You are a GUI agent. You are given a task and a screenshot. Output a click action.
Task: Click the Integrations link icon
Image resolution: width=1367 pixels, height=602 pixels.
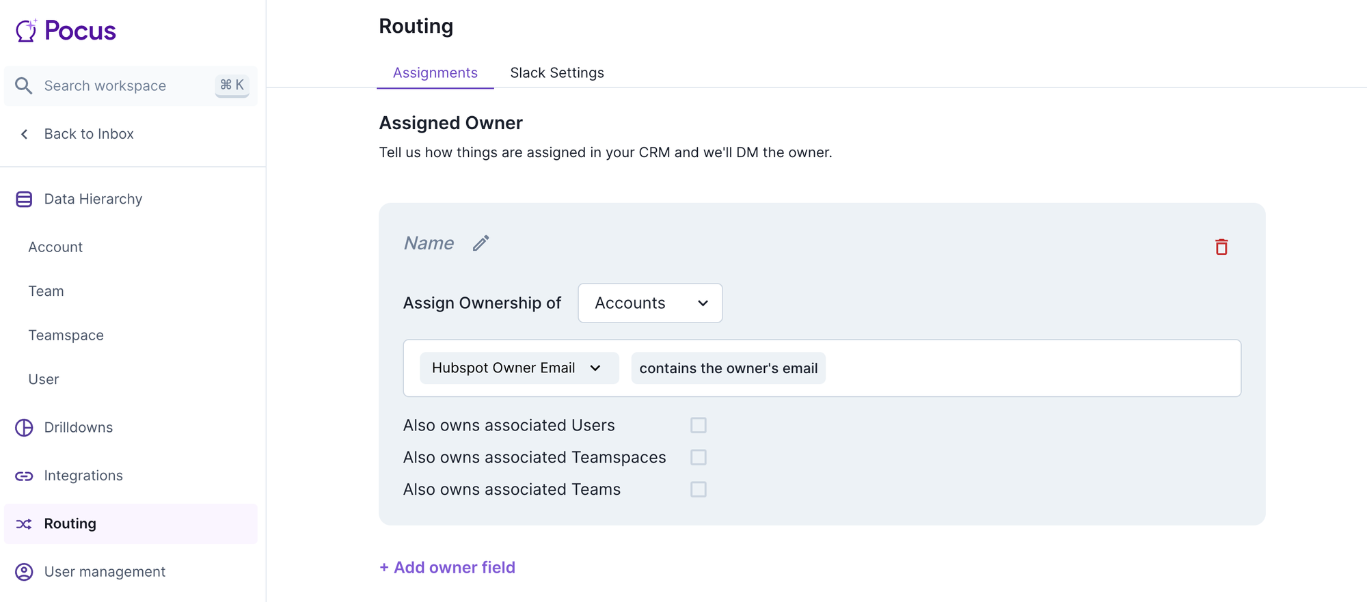click(x=24, y=476)
